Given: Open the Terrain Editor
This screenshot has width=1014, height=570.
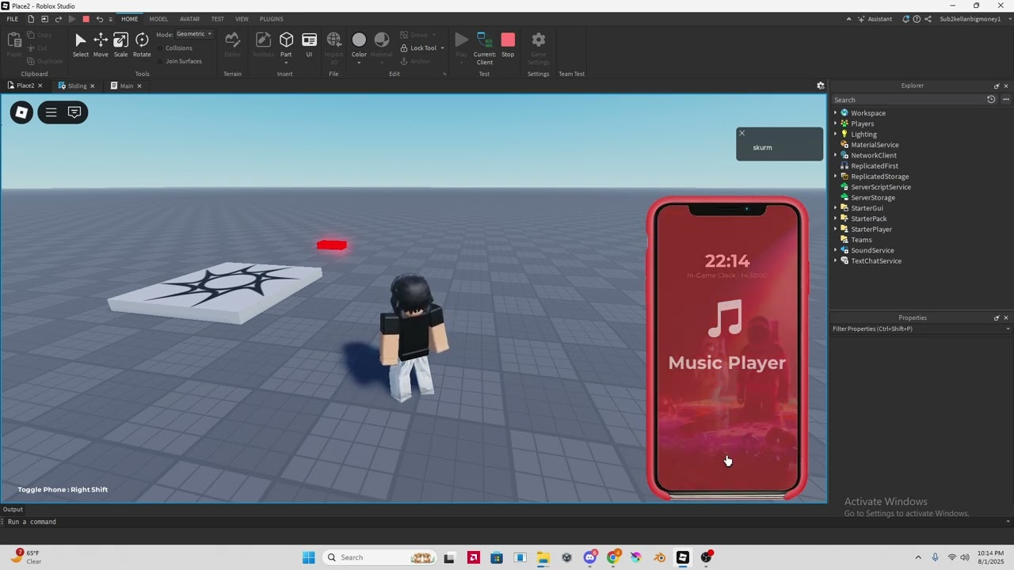Looking at the screenshot, I should coord(232,45).
